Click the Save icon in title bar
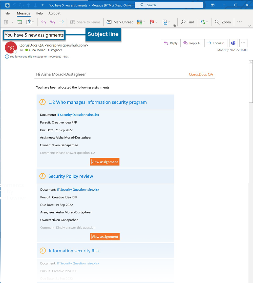Viewport: 253px width, 283px height. coord(7,5)
